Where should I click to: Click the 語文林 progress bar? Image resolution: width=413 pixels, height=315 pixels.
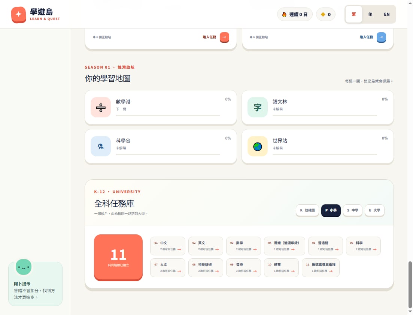[325, 115]
